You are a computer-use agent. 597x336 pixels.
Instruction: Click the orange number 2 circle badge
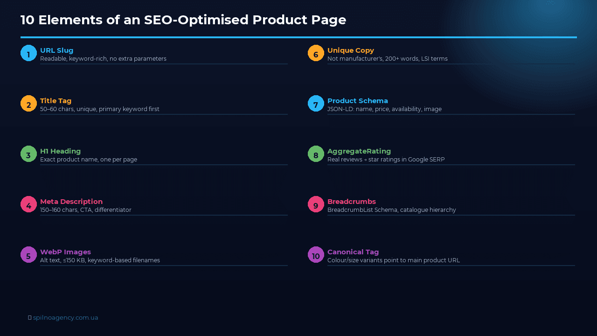[28, 104]
